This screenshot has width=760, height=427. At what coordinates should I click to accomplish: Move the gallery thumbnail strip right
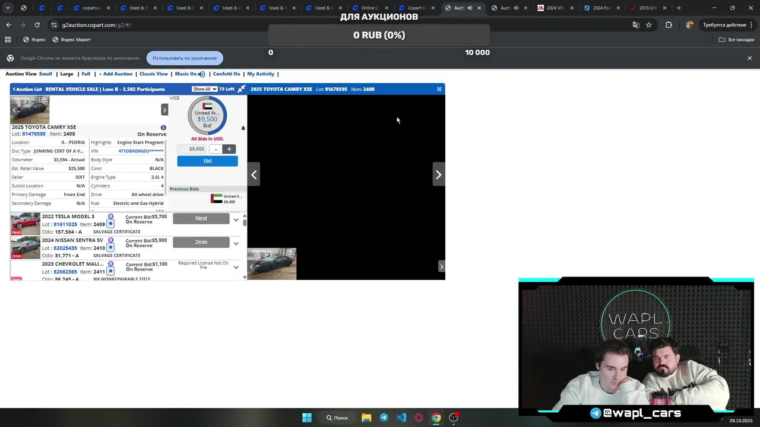[x=441, y=266]
